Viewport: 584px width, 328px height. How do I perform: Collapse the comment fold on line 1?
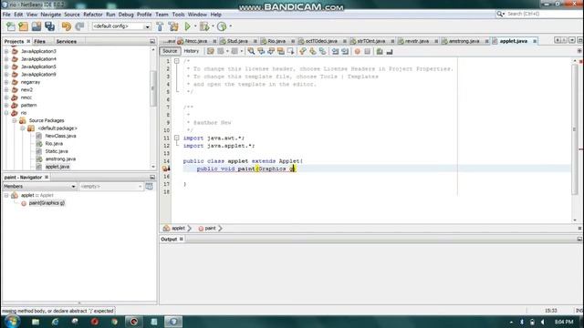[x=177, y=61]
